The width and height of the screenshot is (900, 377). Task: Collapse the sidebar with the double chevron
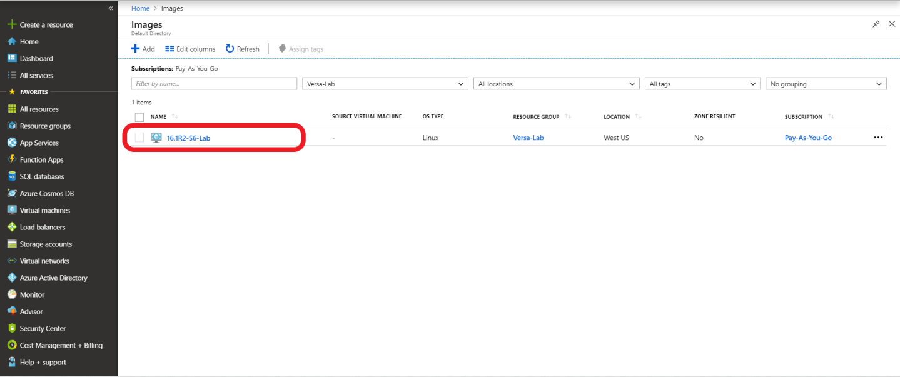111,8
